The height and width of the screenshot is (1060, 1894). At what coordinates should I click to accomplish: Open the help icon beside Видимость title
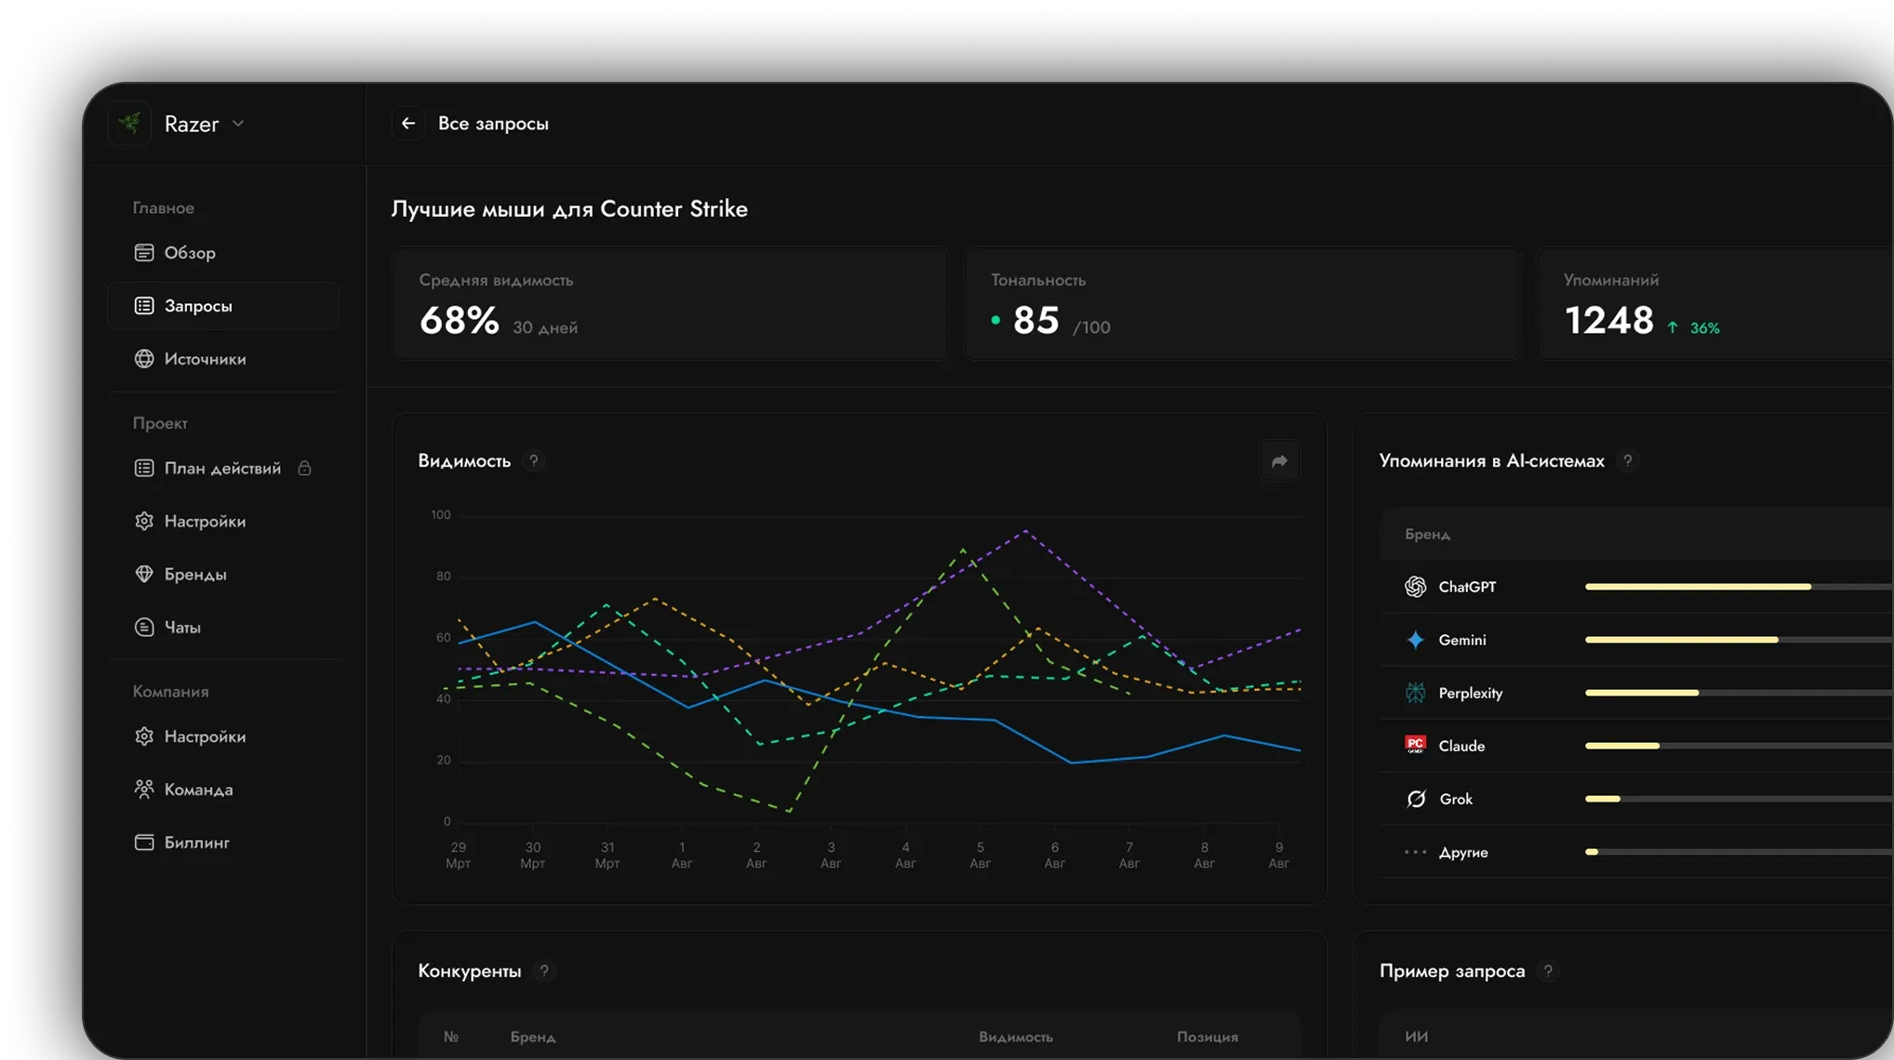pos(534,461)
